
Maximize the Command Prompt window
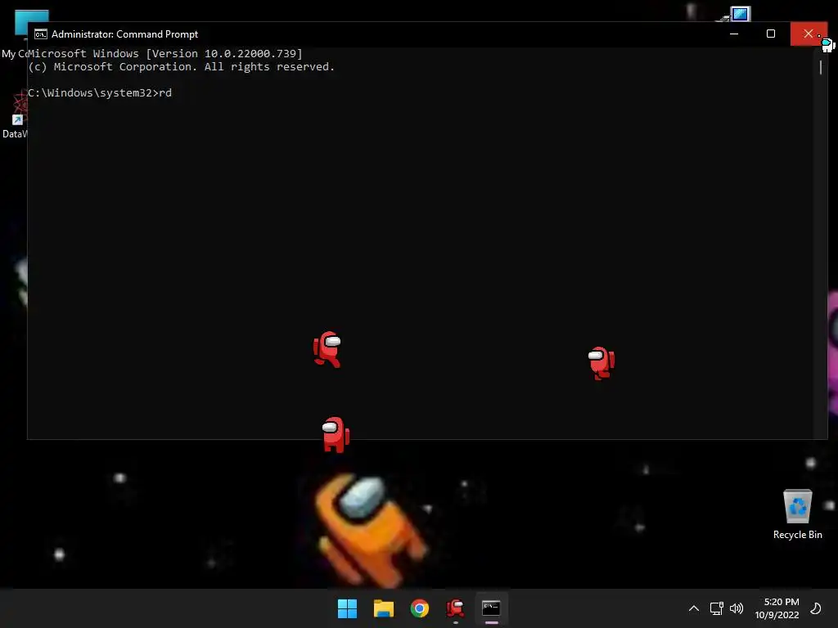pyautogui.click(x=771, y=34)
